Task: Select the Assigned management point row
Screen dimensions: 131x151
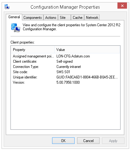Action: pyautogui.click(x=65, y=56)
